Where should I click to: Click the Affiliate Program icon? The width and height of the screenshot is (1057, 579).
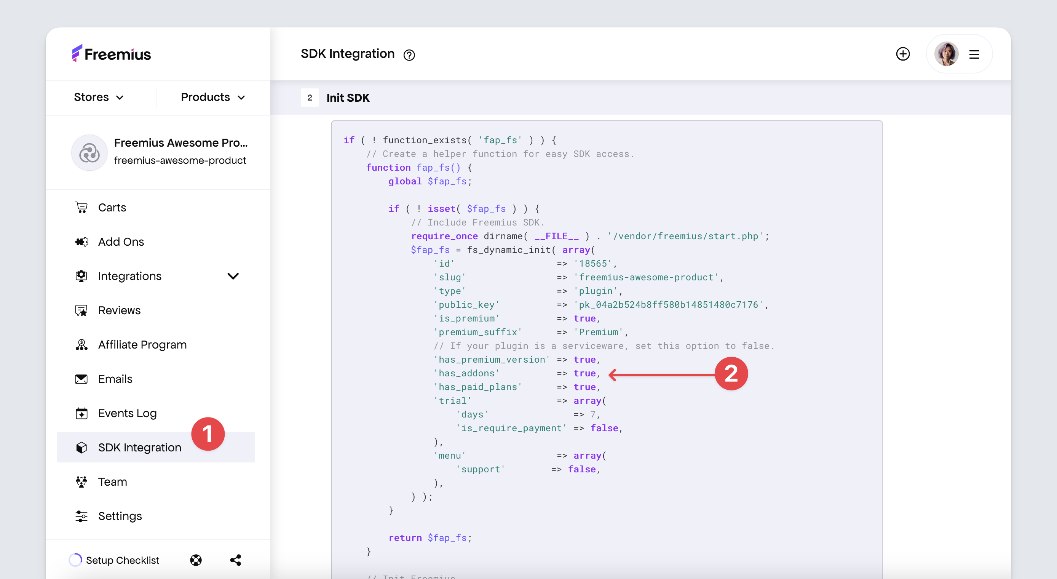pos(81,344)
